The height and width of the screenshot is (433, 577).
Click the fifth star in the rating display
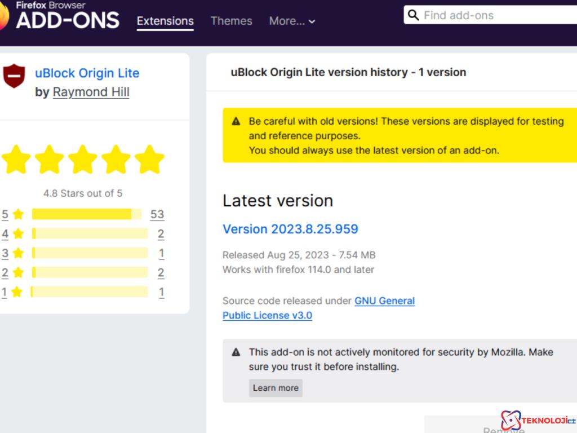(149, 160)
